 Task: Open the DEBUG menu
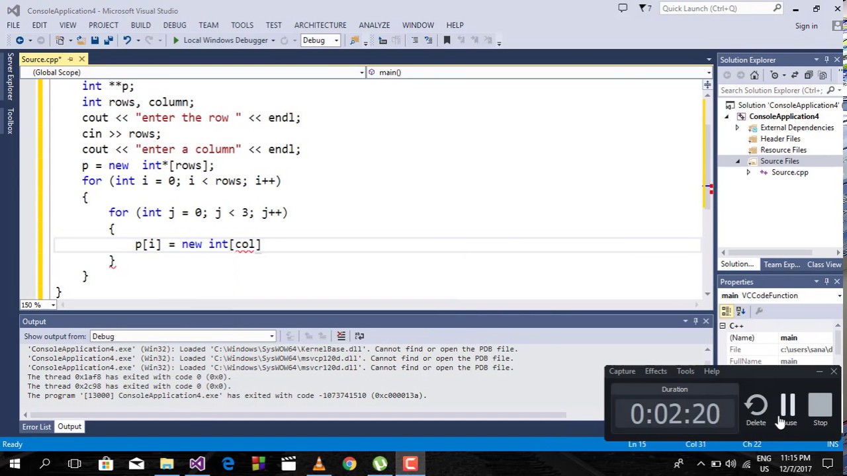[175, 25]
